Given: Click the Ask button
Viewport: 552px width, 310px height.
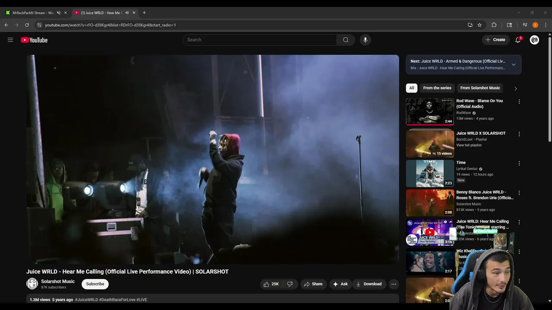Looking at the screenshot, I should pyautogui.click(x=340, y=284).
